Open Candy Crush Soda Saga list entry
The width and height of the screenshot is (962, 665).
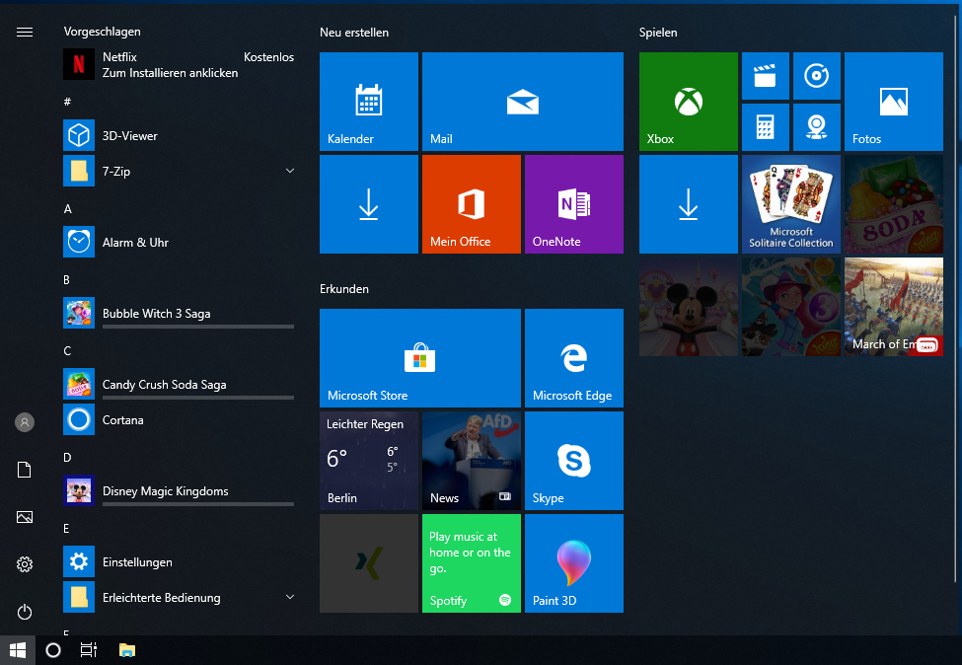tap(179, 384)
